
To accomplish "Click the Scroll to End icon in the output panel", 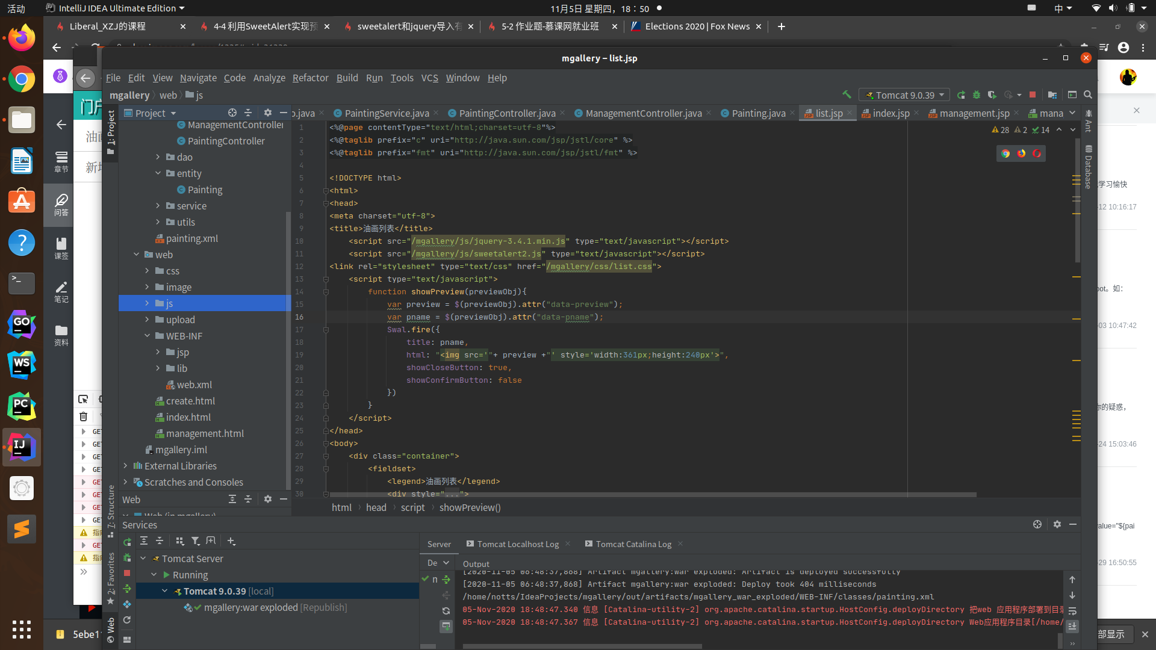I will 1072,627.
